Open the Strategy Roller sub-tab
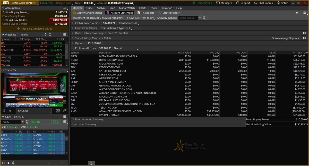This screenshot has height=166, width=309. point(169,13)
